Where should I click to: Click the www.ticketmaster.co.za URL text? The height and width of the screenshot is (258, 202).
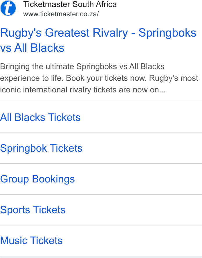61,14
